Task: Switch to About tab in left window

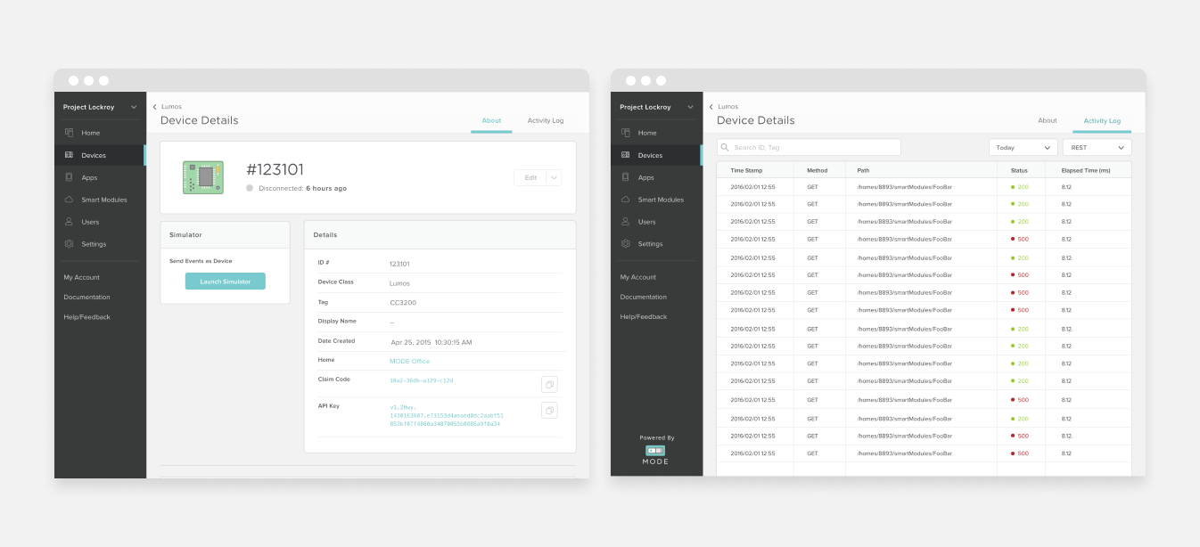Action: (491, 121)
